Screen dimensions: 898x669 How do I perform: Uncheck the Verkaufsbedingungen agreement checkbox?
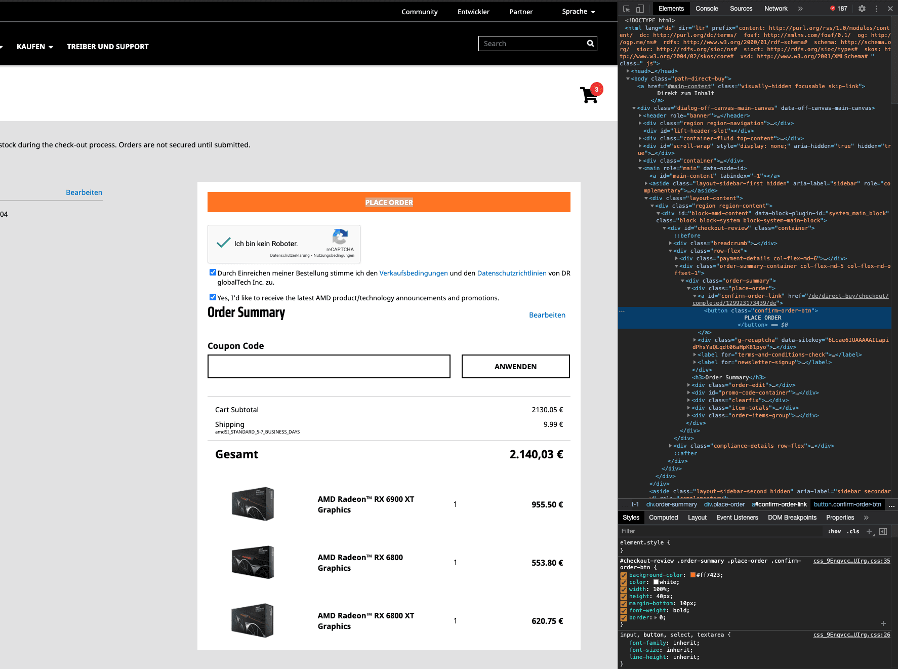213,272
